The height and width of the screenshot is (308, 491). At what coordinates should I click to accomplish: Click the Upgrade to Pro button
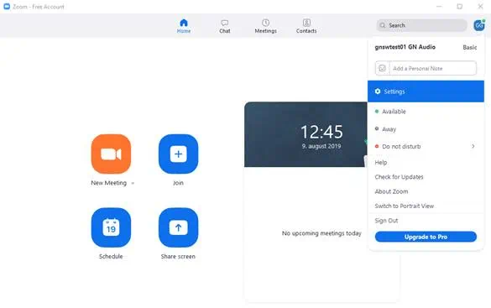[x=426, y=237]
